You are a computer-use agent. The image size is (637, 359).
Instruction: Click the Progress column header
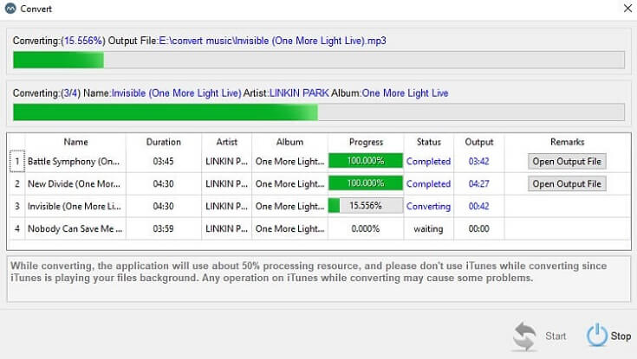pos(366,142)
